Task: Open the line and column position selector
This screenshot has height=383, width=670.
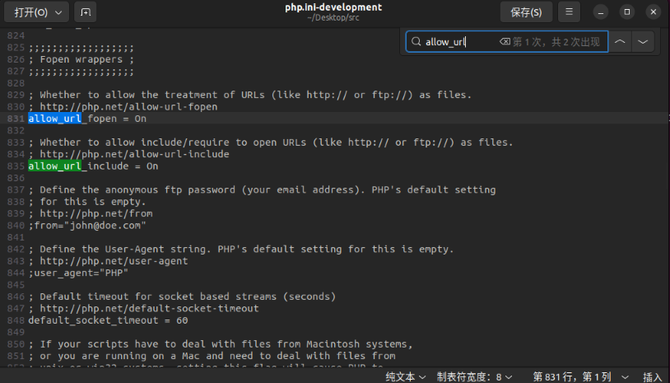Action: (x=577, y=376)
